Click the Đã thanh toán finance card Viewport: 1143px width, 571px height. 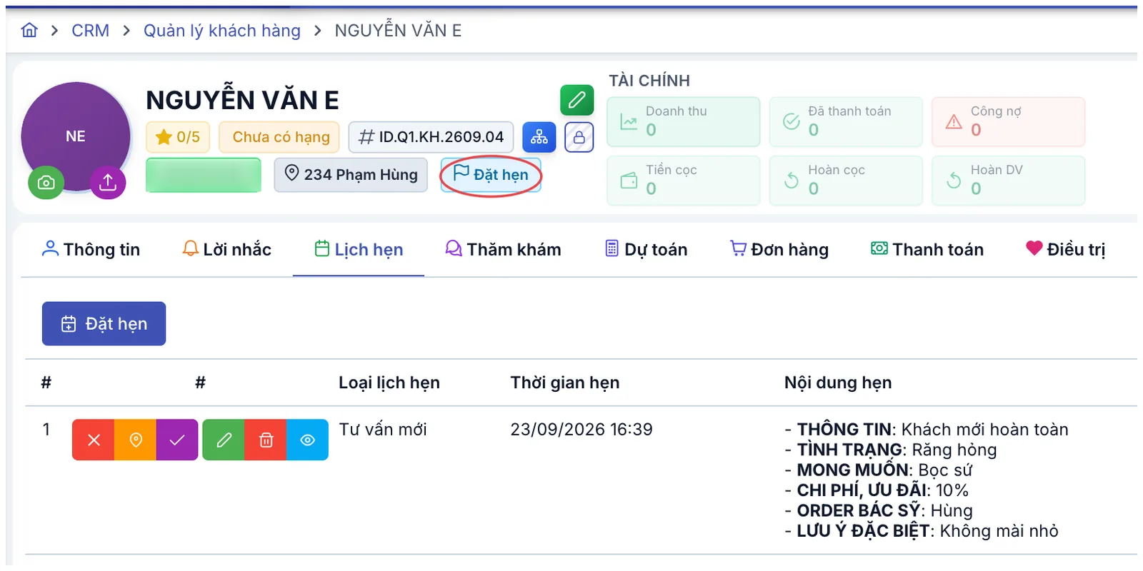point(846,122)
